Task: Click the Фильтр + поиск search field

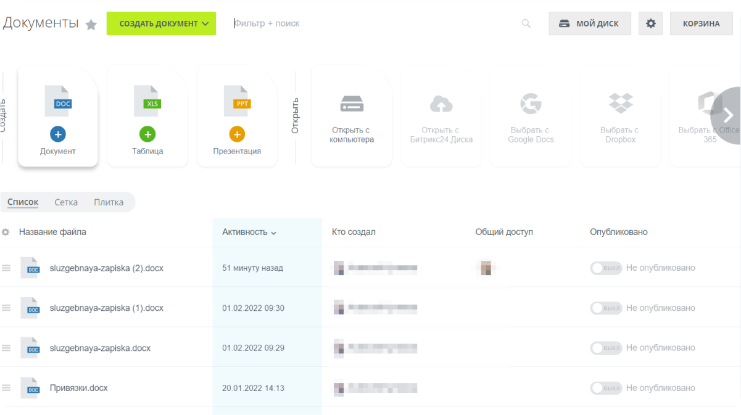Action: point(370,23)
